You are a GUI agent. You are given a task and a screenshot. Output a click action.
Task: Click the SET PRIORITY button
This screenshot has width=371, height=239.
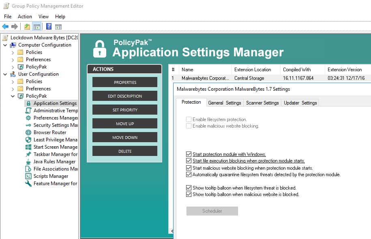125,110
